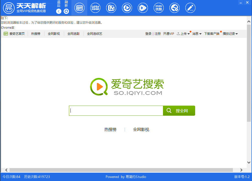This screenshot has width=252, height=181.
Task: Click the 爱奇艺搜索 logo image
Action: pyautogui.click(x=127, y=87)
